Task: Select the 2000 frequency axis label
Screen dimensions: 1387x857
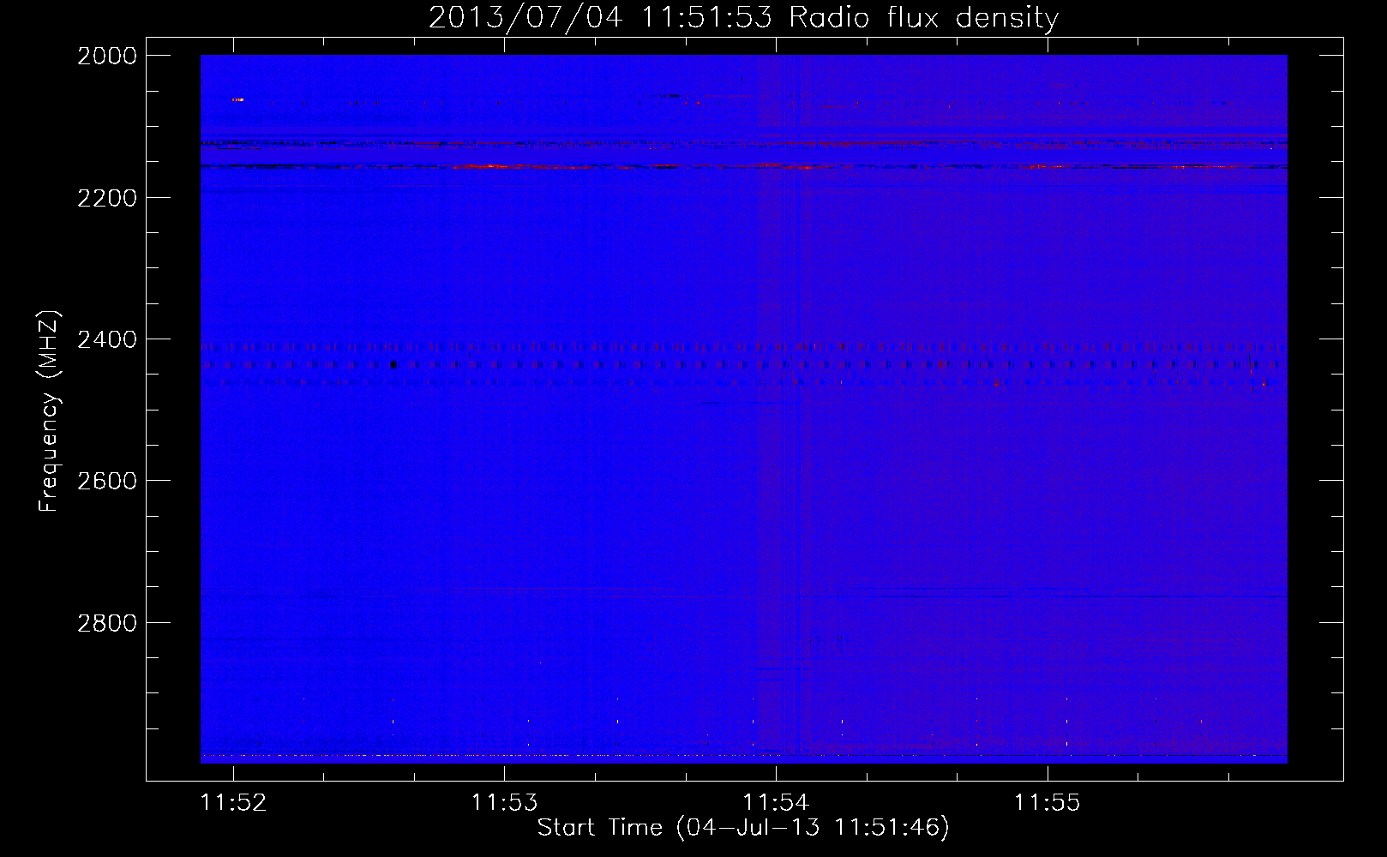Action: point(107,56)
